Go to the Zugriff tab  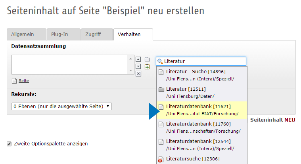tap(93, 34)
